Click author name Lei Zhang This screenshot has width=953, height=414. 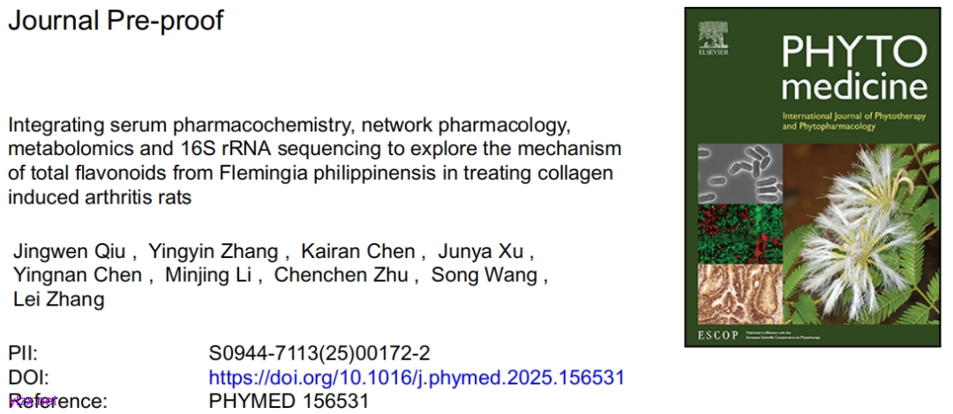(x=58, y=299)
